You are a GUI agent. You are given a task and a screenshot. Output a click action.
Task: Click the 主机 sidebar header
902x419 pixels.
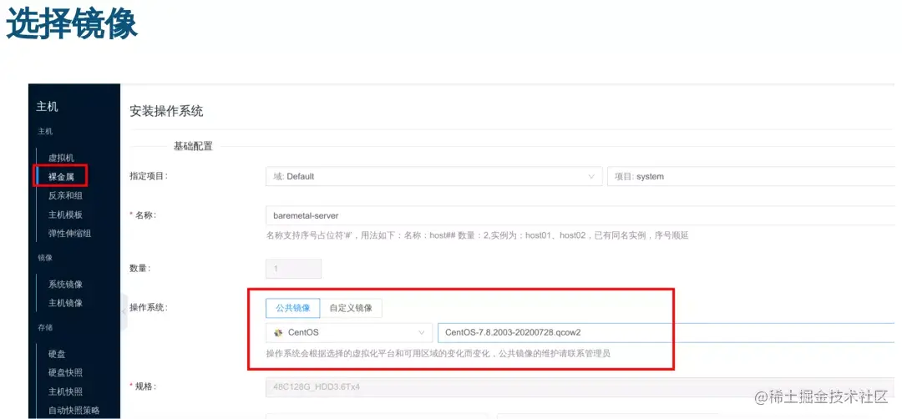pyautogui.click(x=47, y=107)
